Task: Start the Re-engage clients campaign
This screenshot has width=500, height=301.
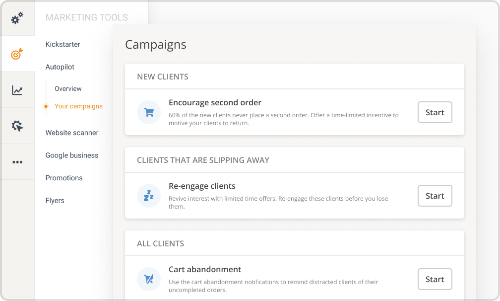Action: pyautogui.click(x=435, y=196)
